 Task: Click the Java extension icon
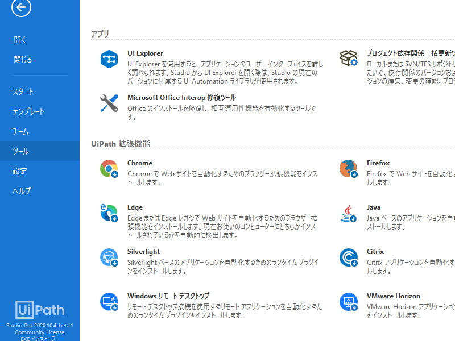pos(349,213)
